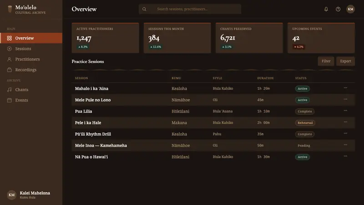Click the Export button
Screen dimensions: 364x205
[x=345, y=61]
